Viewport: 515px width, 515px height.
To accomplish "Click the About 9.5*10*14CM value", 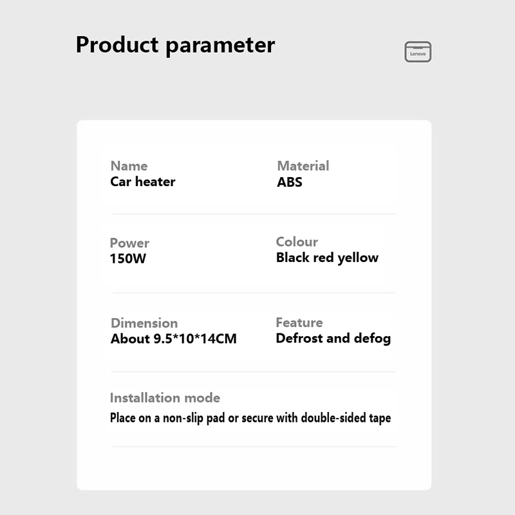I will [174, 339].
